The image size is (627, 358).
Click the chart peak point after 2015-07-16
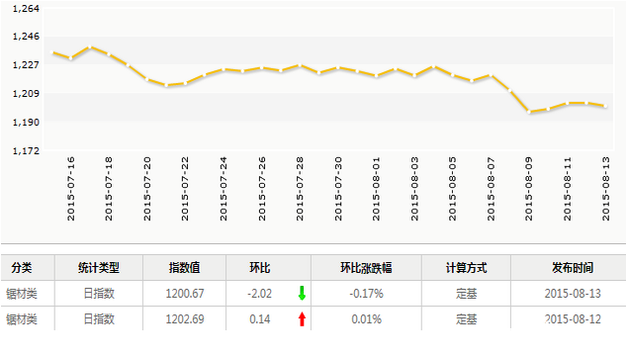point(90,46)
